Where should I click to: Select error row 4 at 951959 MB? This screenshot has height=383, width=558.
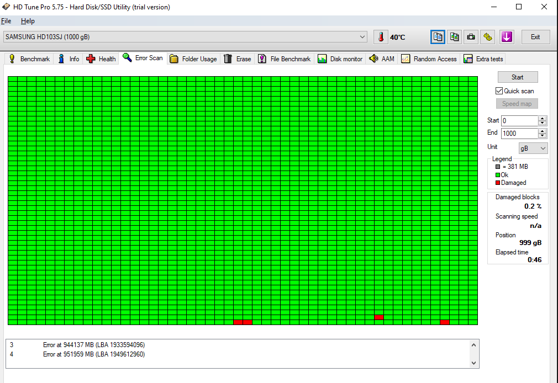pyautogui.click(x=238, y=354)
